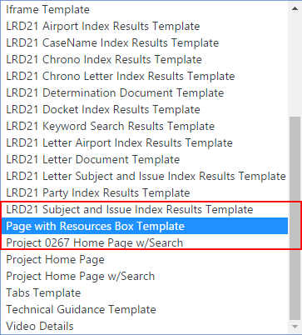
Task: Select the Project Home Page option
Action: [x=144, y=259]
